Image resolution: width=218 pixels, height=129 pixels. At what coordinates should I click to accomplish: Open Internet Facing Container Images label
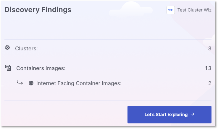point(79,83)
